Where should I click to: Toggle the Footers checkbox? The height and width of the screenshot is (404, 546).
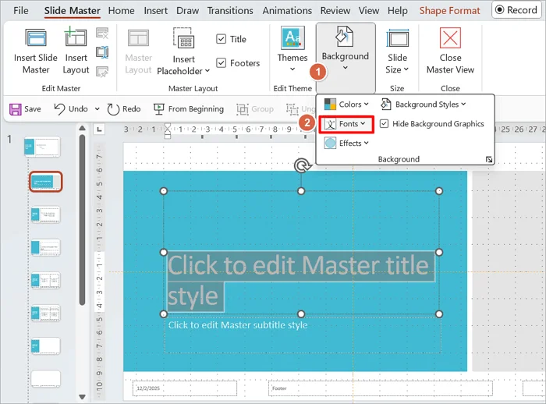[221, 63]
